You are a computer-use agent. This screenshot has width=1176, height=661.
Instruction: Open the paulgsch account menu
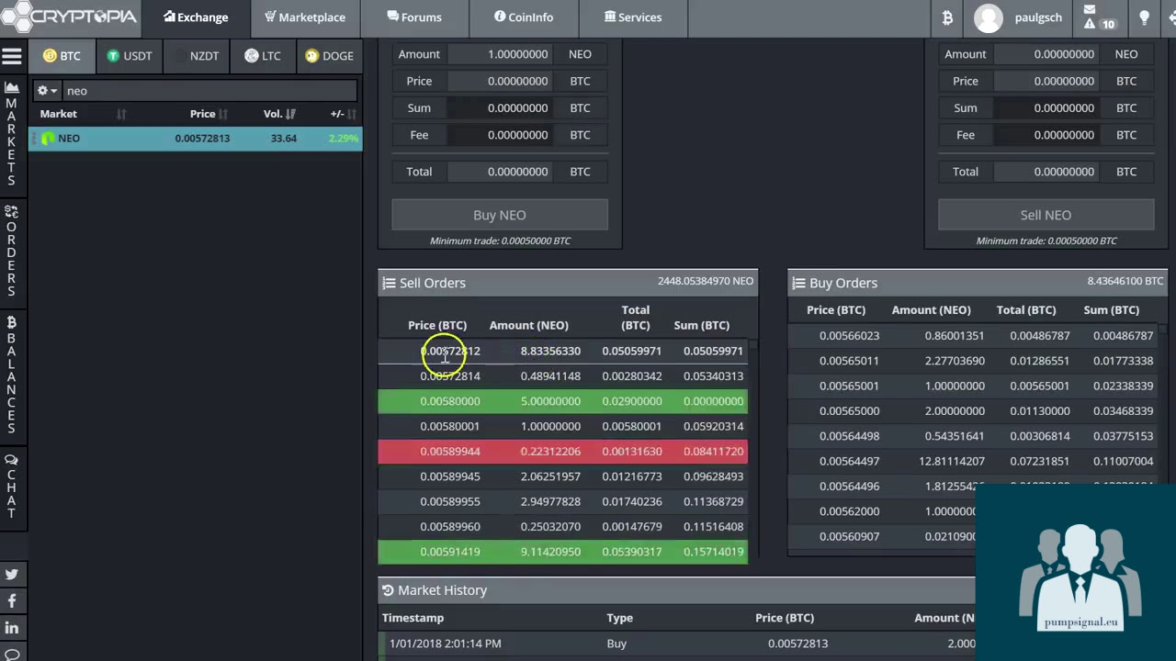tap(1038, 17)
